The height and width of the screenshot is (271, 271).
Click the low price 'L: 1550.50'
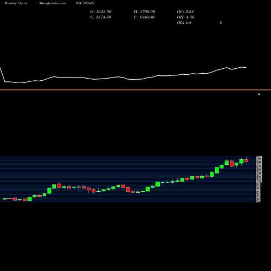pyautogui.click(x=144, y=17)
